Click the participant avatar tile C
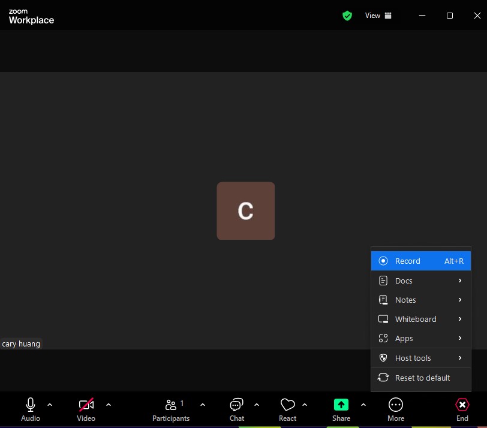 (x=245, y=211)
